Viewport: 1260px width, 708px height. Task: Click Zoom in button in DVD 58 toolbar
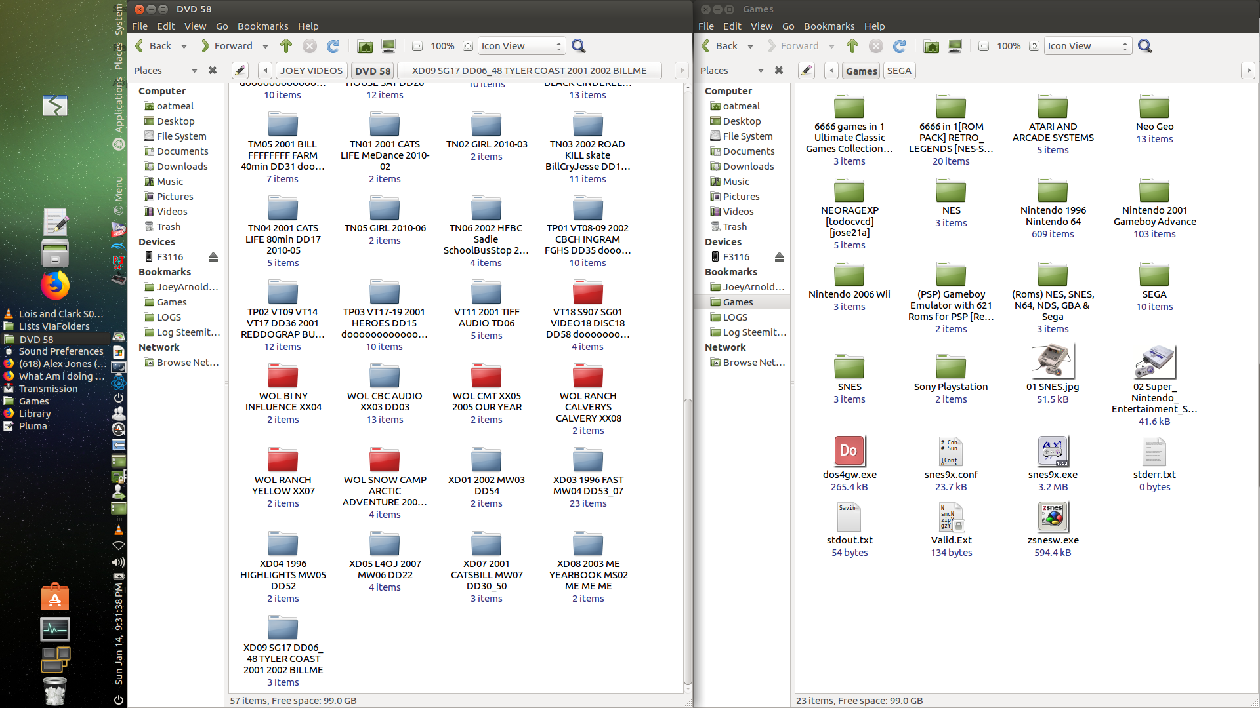pos(468,46)
